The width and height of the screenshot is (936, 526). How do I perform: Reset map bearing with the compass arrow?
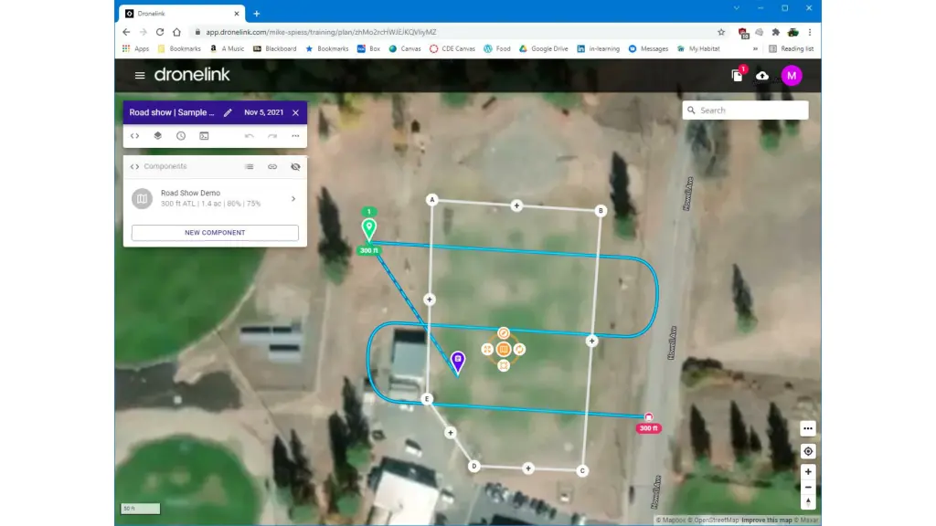point(808,501)
